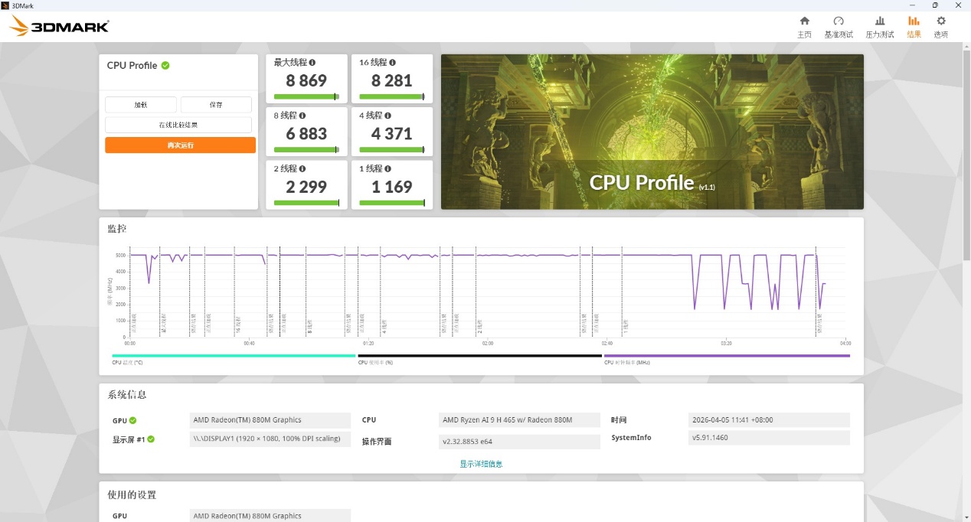This screenshot has height=522, width=971.
Task: Expand 显示详细信息 system details
Action: click(481, 464)
